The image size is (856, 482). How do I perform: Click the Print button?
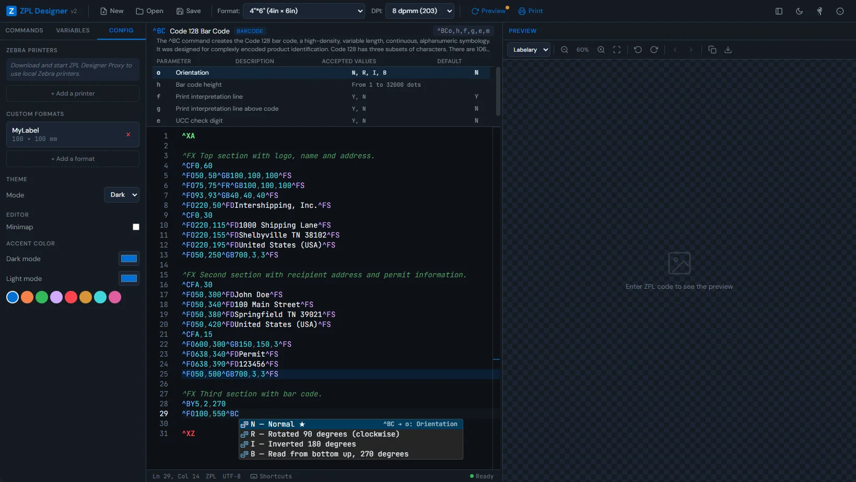click(530, 11)
